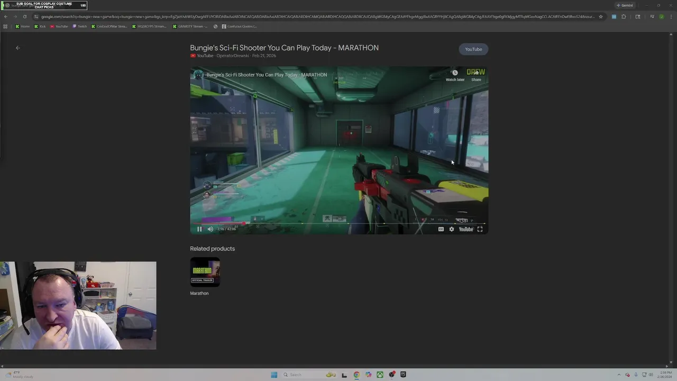Open the Chrome three-dot menu
The height and width of the screenshot is (381, 677).
pyautogui.click(x=671, y=16)
